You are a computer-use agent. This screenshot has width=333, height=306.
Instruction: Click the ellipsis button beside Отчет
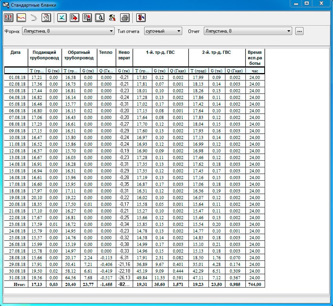coord(300,31)
